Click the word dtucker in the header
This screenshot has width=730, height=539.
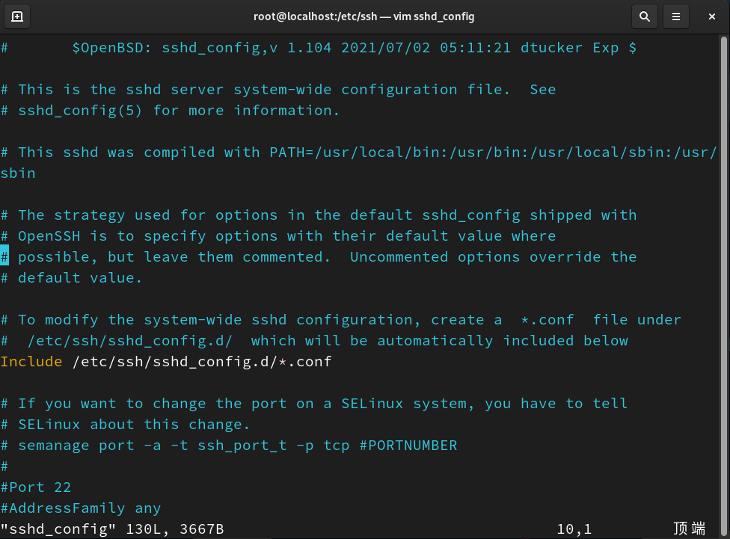click(x=551, y=47)
